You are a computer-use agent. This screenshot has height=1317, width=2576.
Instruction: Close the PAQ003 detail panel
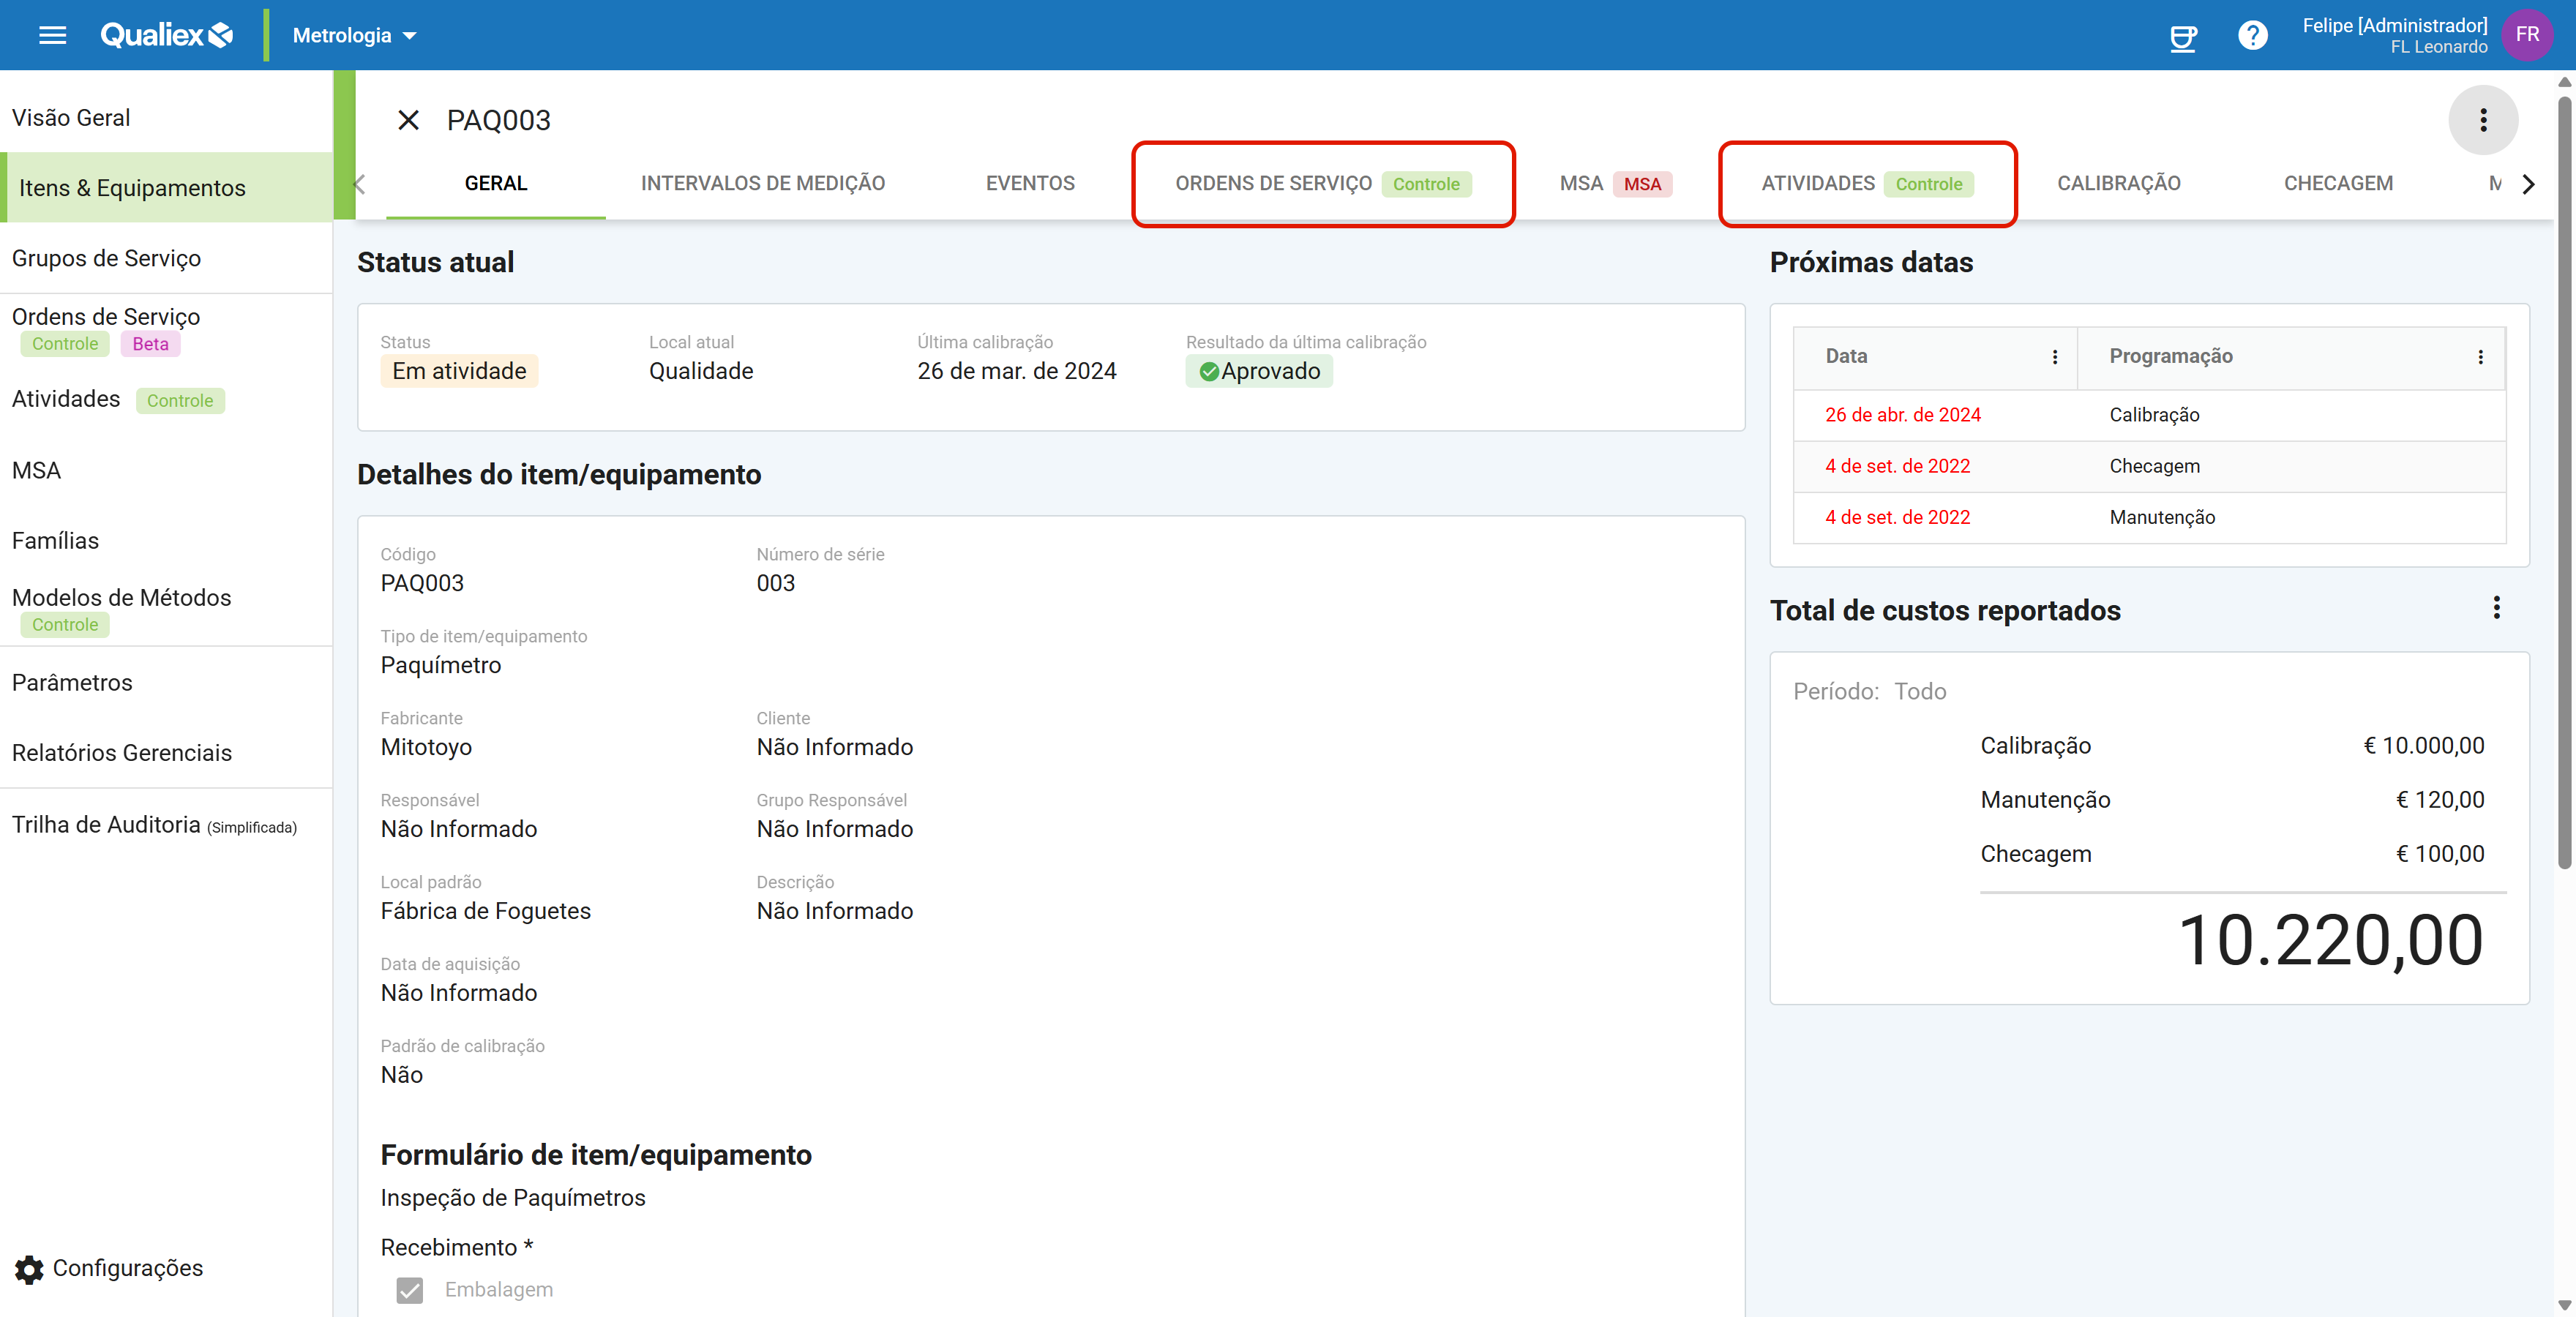point(408,120)
